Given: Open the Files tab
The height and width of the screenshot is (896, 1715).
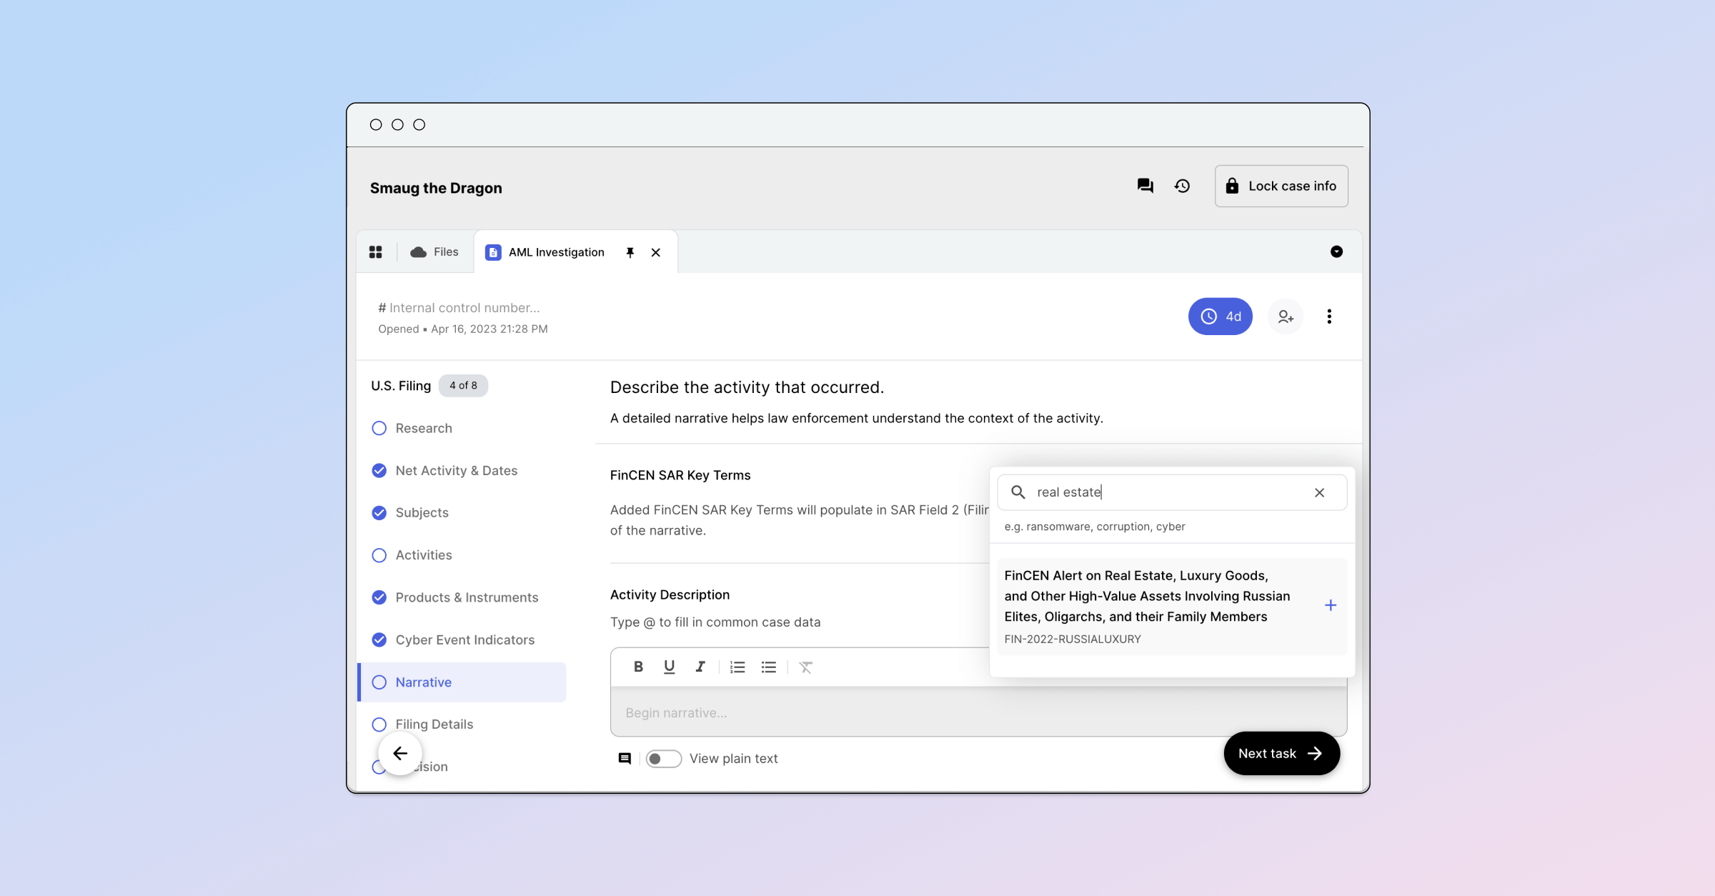Looking at the screenshot, I should pos(434,252).
